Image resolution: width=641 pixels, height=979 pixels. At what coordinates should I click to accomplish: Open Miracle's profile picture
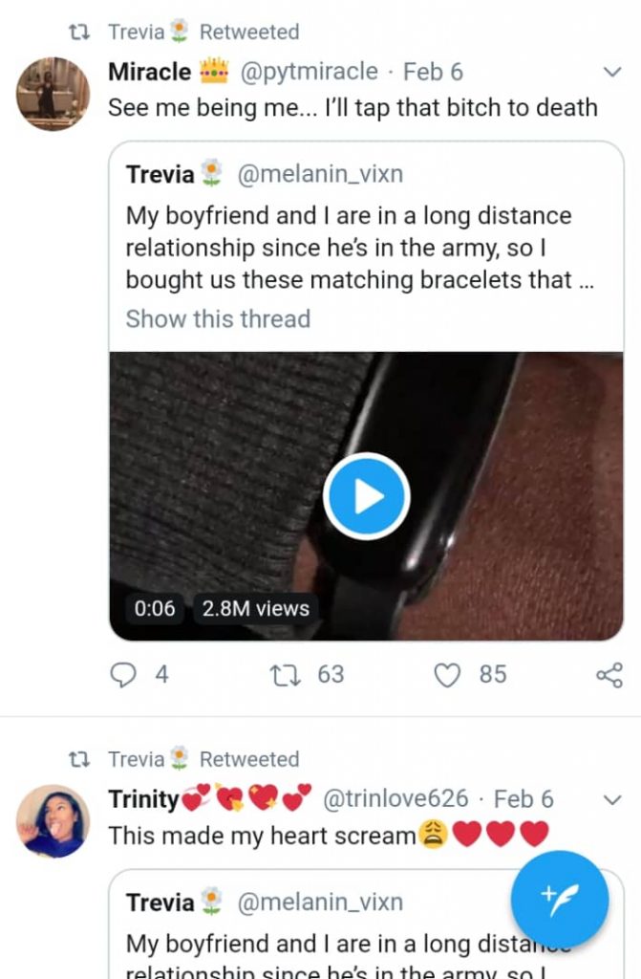(x=53, y=94)
